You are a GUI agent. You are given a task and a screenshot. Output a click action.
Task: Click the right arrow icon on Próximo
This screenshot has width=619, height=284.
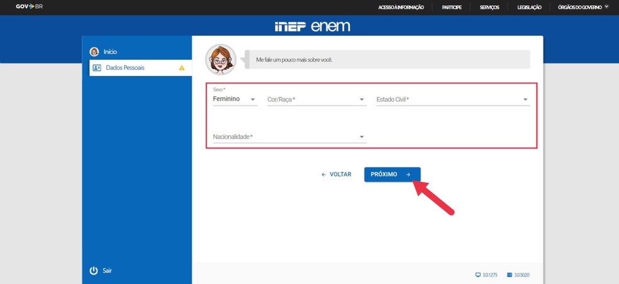408,174
